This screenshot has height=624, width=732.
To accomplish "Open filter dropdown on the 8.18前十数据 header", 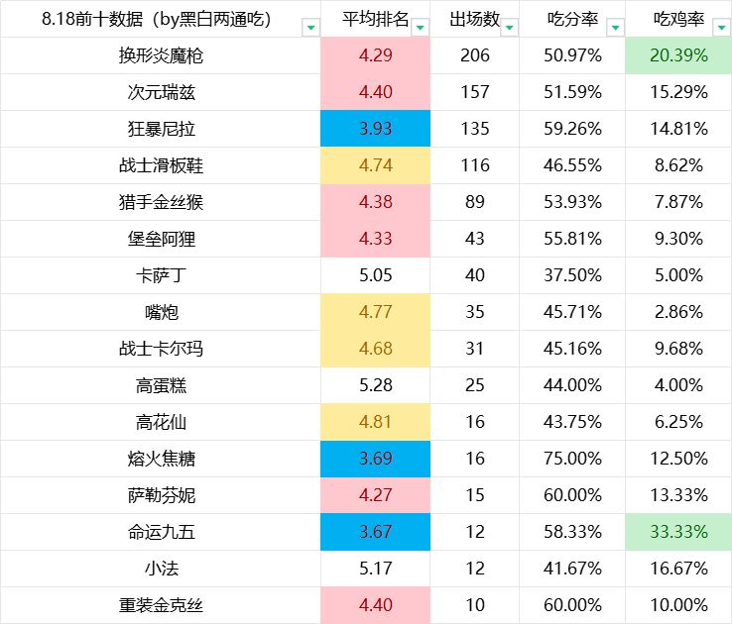I will (x=310, y=27).
